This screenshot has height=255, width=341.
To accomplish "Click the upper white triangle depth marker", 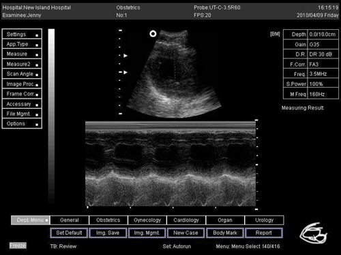I will (125, 56).
